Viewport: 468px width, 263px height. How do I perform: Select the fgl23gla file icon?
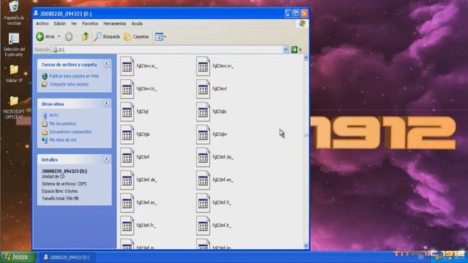203,112
